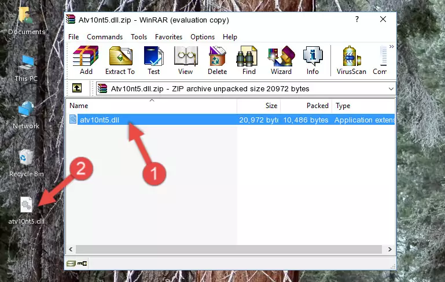Open the Tools menu
The image size is (445, 282).
click(x=139, y=37)
